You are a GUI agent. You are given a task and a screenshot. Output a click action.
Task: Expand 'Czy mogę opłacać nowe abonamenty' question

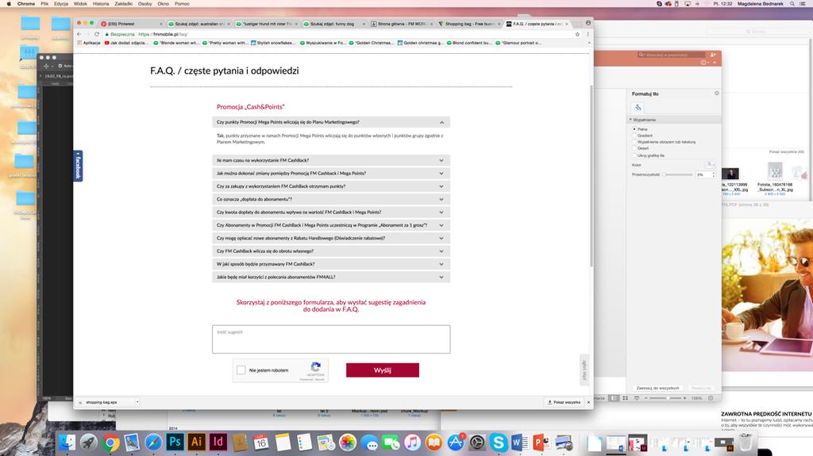331,239
